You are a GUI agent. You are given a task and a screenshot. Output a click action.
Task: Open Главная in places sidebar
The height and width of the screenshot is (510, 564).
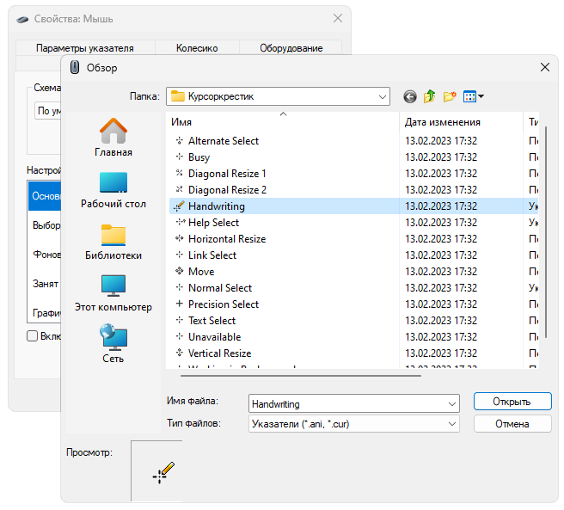click(113, 138)
